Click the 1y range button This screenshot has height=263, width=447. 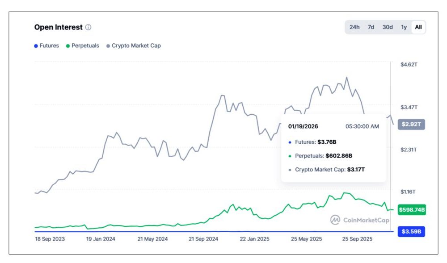pyautogui.click(x=404, y=27)
